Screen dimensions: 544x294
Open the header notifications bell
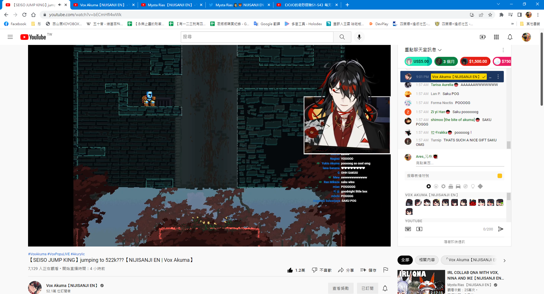[510, 37]
